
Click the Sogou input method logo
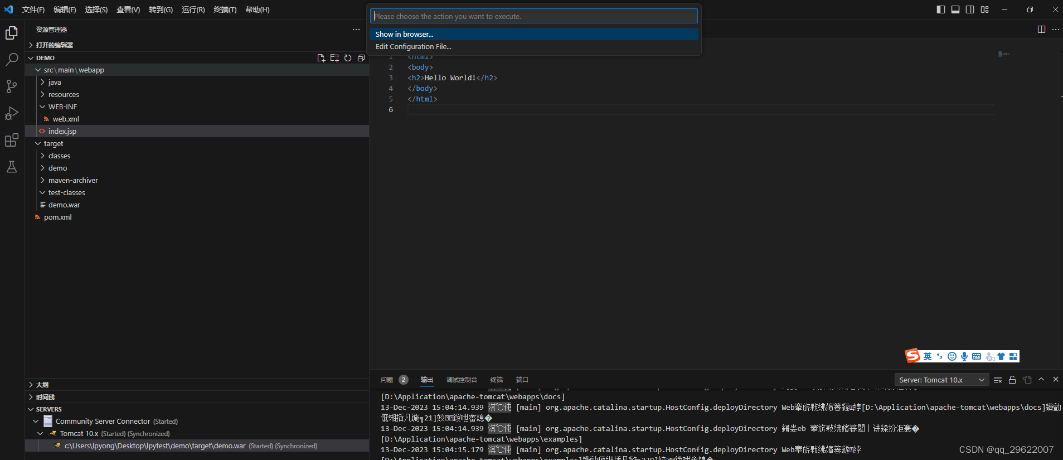click(x=912, y=356)
